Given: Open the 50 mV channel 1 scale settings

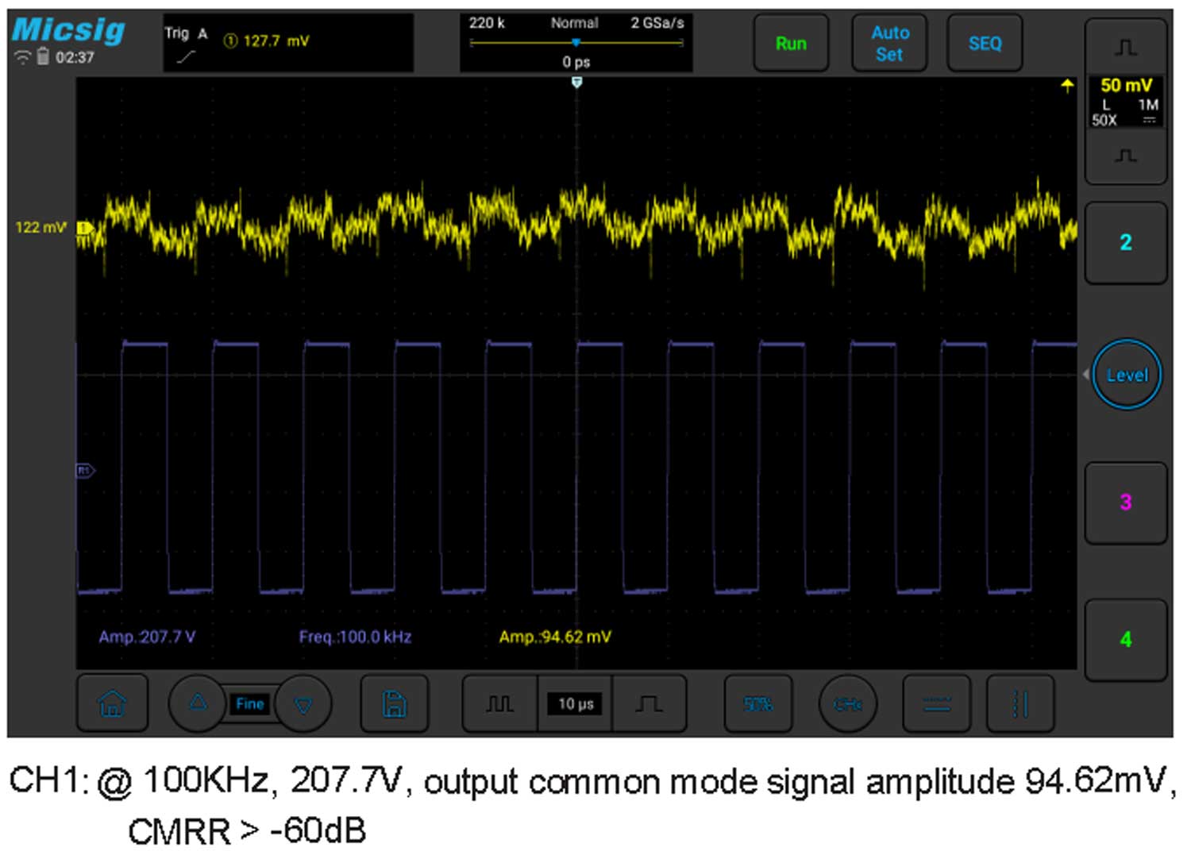Looking at the screenshot, I should point(1125,101).
